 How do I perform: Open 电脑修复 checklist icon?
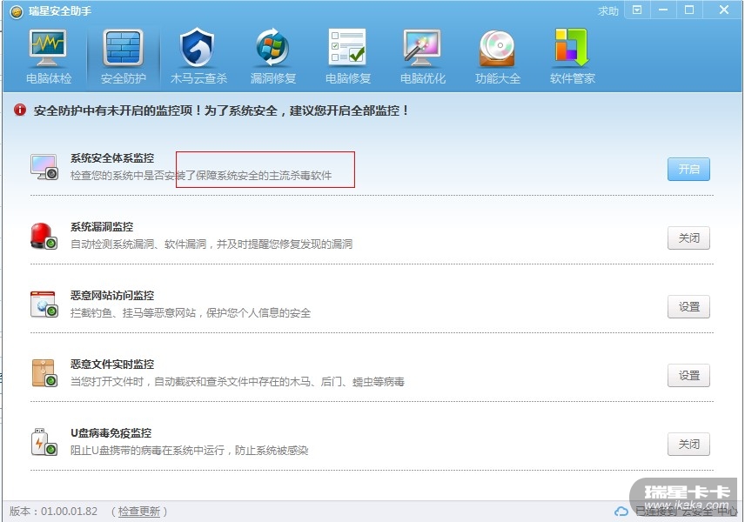(347, 47)
